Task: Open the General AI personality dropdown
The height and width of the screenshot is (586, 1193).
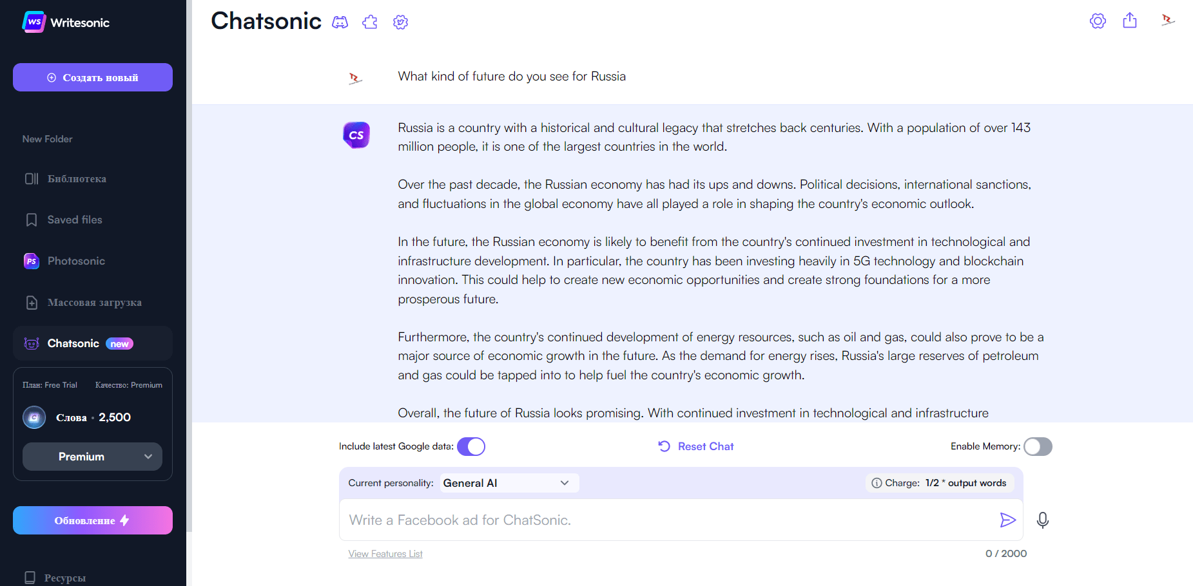Action: click(509, 483)
